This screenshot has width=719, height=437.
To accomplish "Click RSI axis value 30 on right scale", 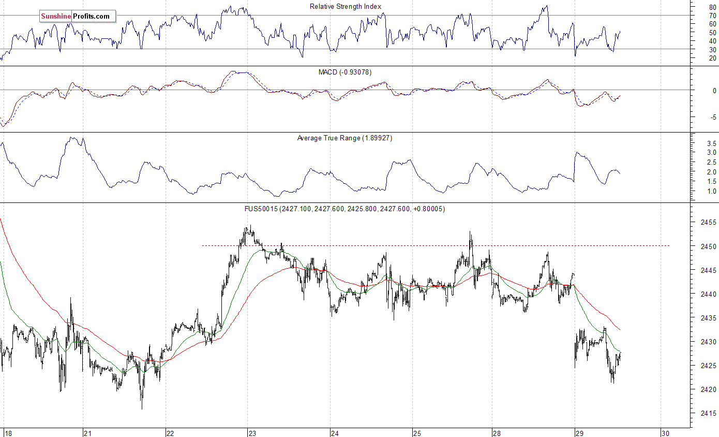I will [713, 49].
